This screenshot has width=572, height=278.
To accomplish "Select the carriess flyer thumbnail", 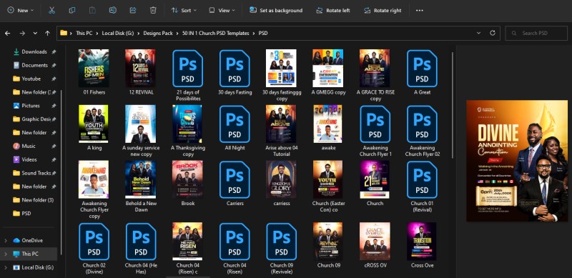I will click(281, 179).
